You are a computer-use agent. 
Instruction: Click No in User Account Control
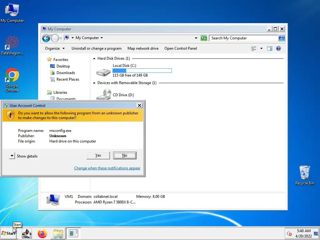(x=125, y=155)
